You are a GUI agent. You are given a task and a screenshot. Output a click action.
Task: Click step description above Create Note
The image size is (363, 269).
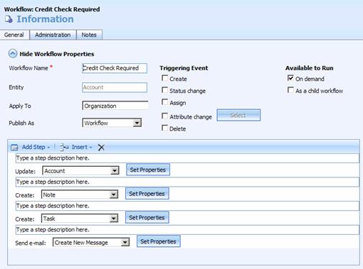coord(187,182)
